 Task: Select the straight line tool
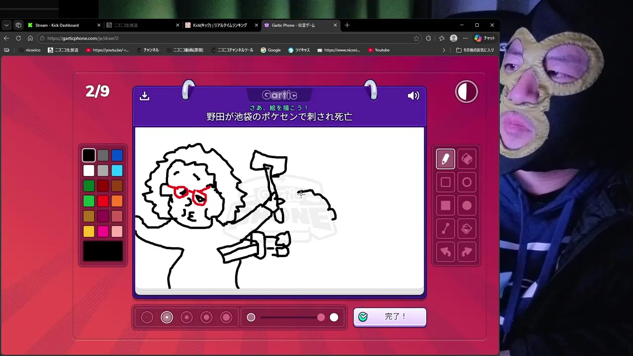point(446,229)
